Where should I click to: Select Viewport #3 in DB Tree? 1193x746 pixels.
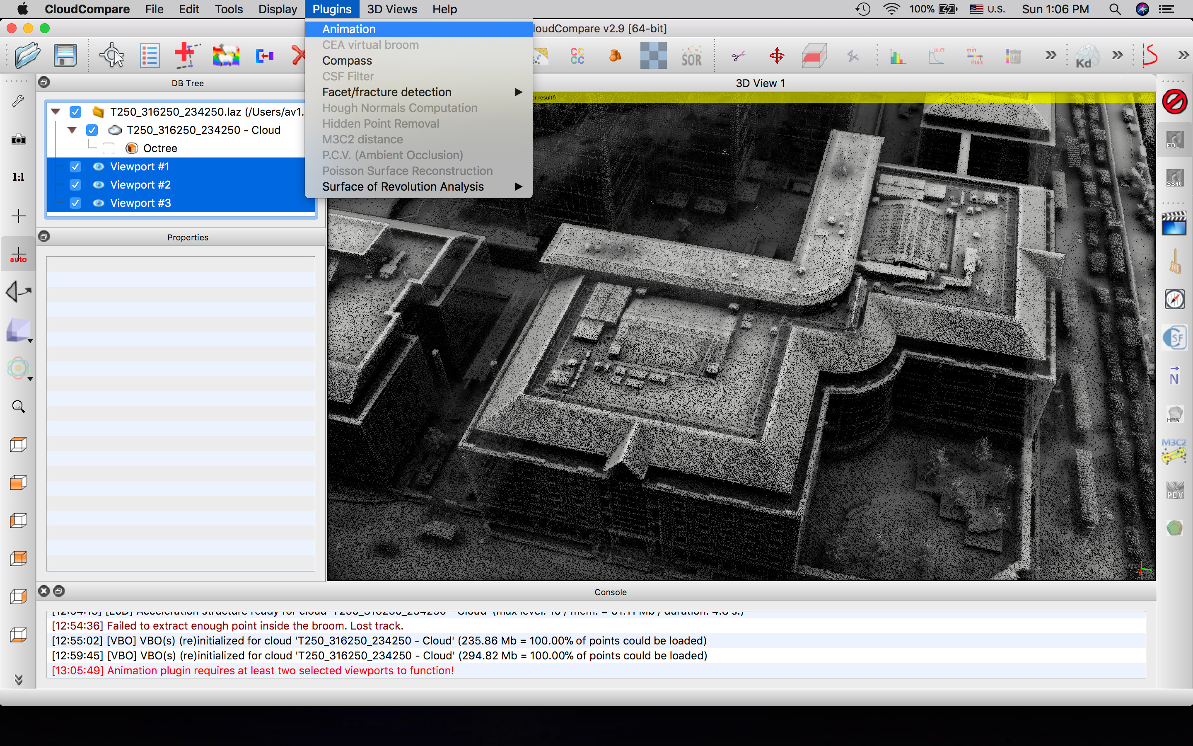tap(140, 203)
